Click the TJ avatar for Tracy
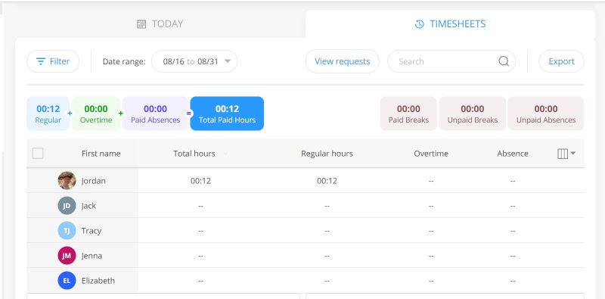This screenshot has height=299, width=605. tap(67, 231)
